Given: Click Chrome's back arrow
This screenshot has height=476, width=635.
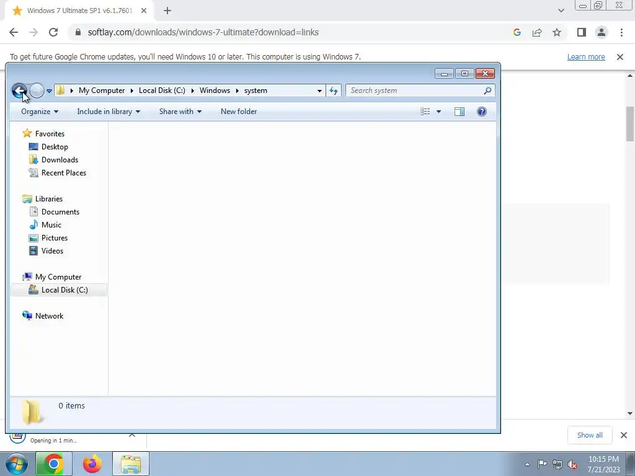Looking at the screenshot, I should point(14,32).
